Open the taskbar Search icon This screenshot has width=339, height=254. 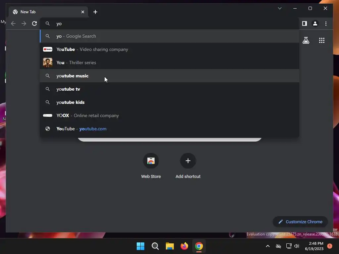coord(155,246)
